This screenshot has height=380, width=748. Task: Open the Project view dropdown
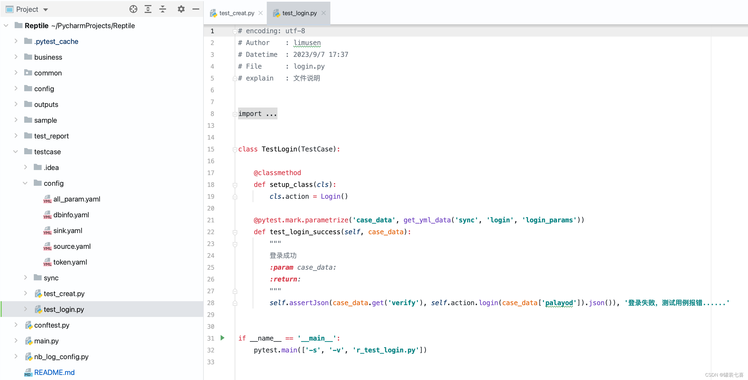(x=45, y=10)
